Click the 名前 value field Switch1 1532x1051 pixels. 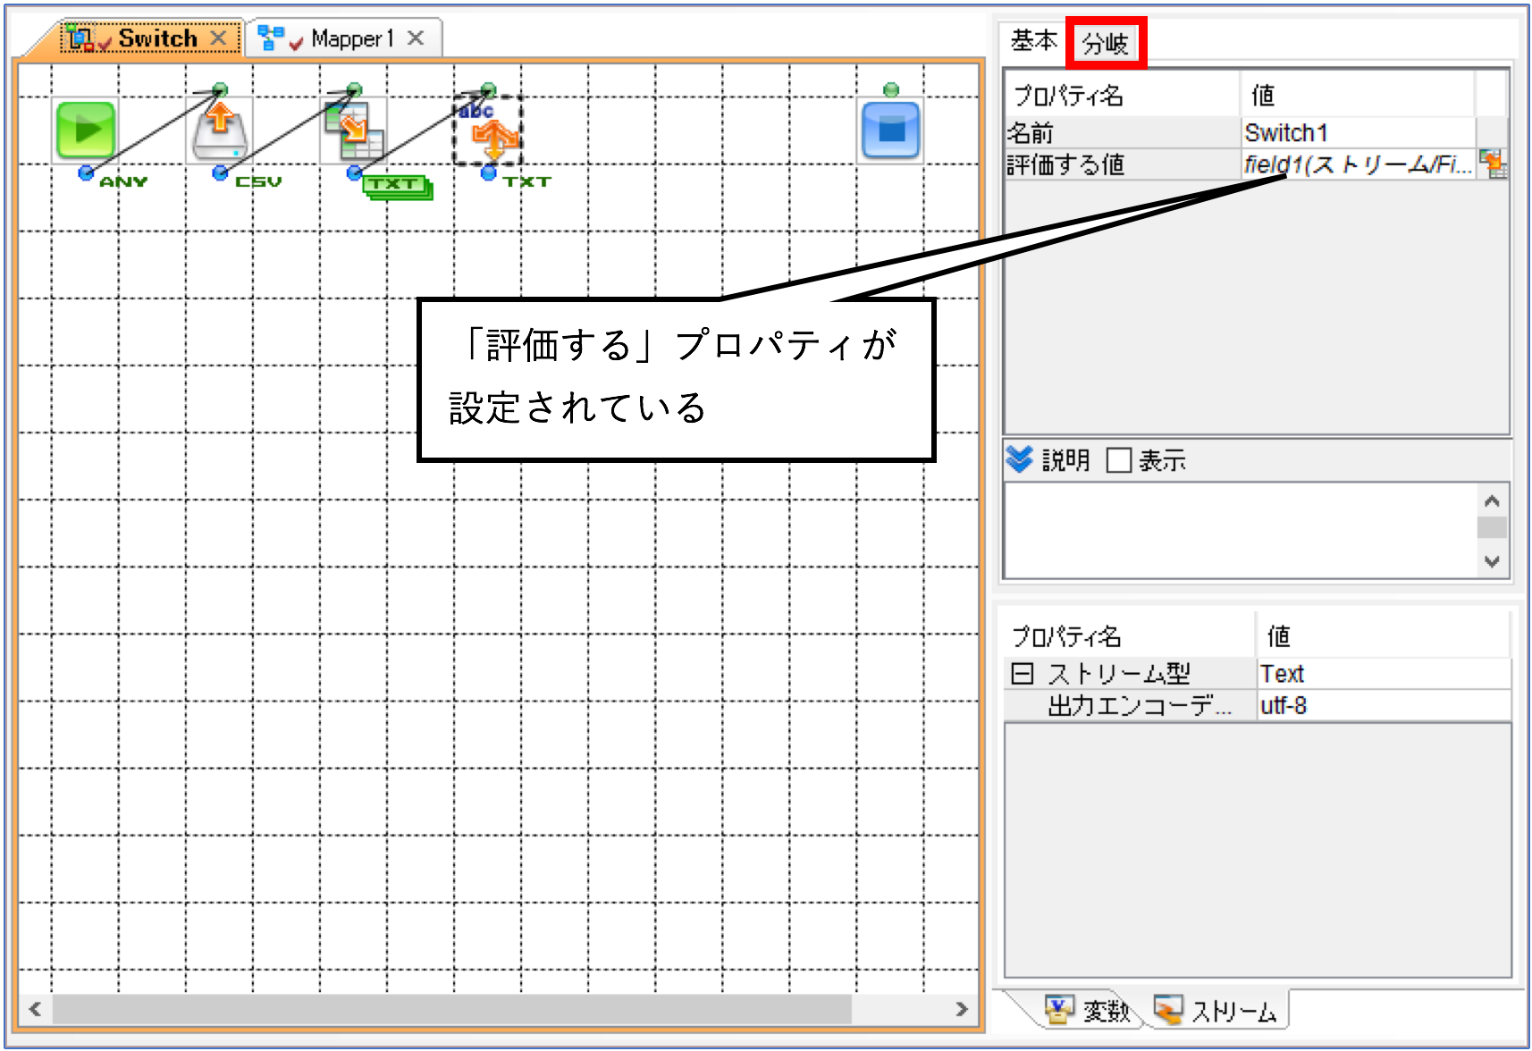pyautogui.click(x=1358, y=133)
